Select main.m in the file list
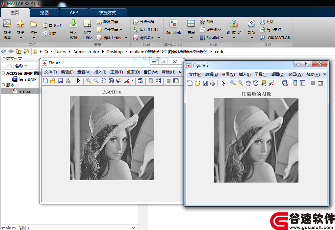The height and width of the screenshot is (230, 335). point(25,91)
